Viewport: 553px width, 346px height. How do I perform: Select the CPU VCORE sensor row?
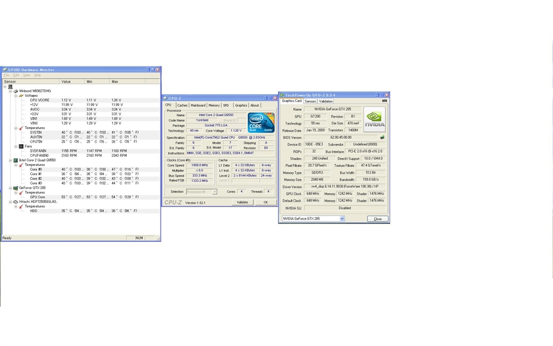point(80,100)
